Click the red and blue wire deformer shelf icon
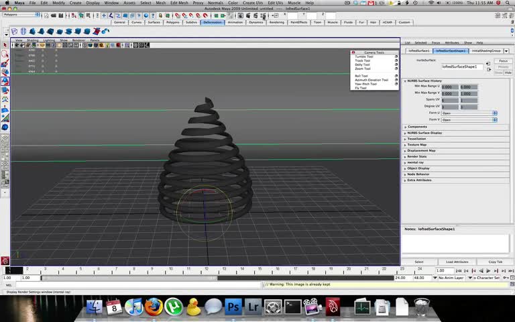Viewport: 515px width, 322px height. point(97,32)
